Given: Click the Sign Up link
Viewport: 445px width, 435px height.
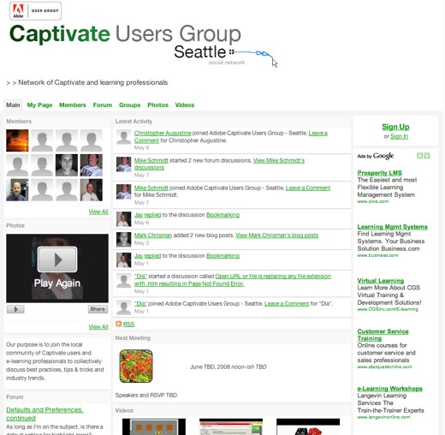Looking at the screenshot, I should coord(395,127).
